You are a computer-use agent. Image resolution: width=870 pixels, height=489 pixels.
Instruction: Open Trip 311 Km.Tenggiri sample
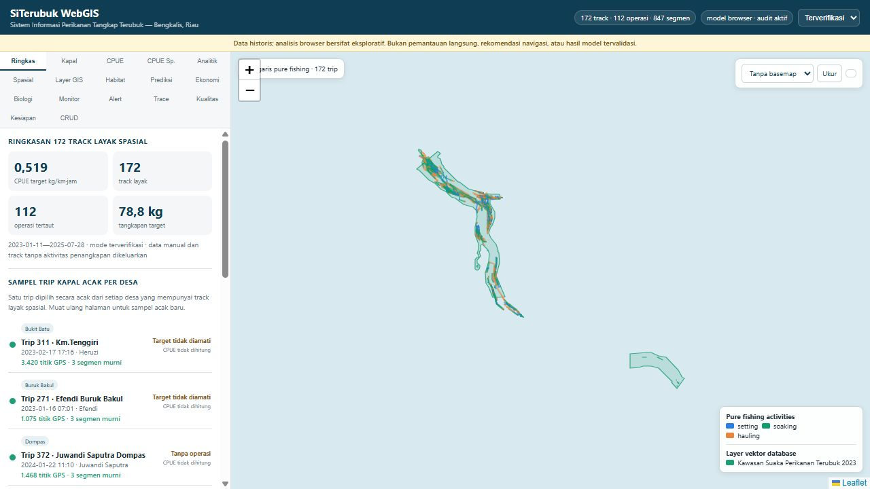(x=109, y=344)
